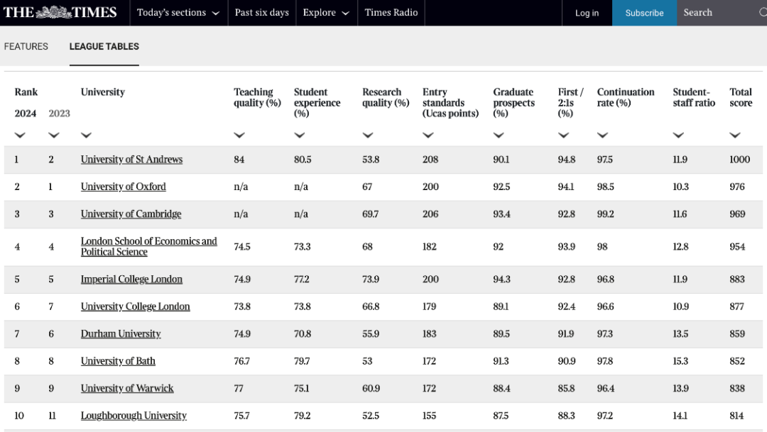Switch to the Features tab

pyautogui.click(x=26, y=47)
